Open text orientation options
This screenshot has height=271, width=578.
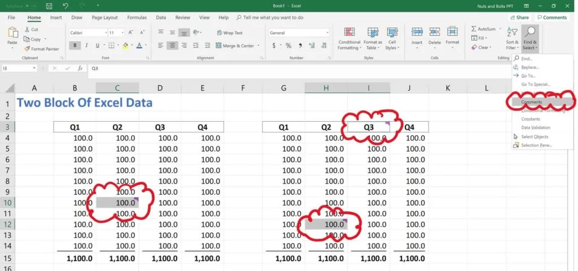coord(197,32)
